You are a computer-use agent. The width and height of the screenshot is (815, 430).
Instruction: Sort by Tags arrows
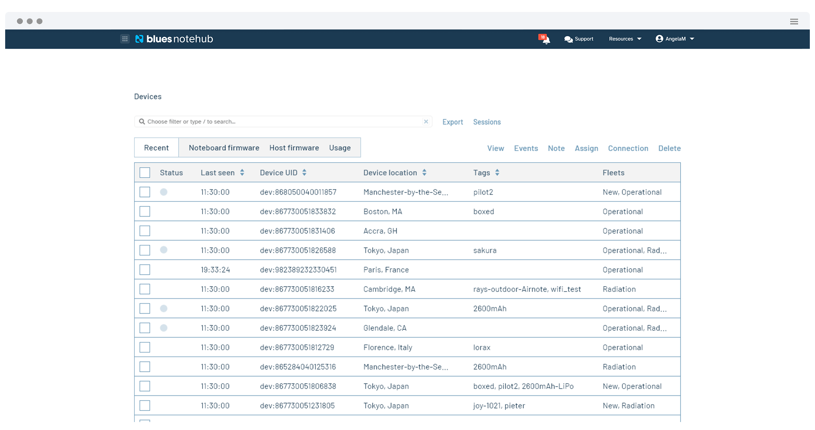(497, 172)
